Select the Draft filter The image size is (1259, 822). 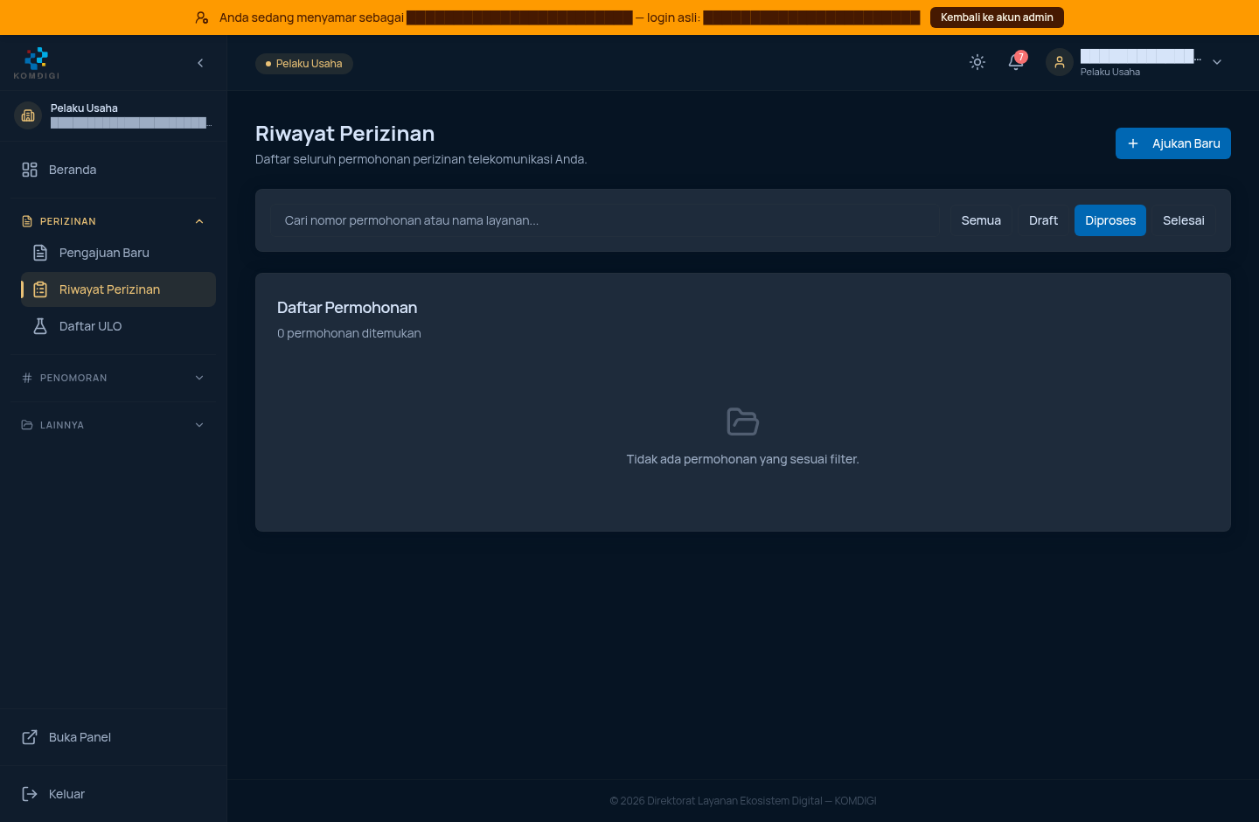(x=1043, y=220)
